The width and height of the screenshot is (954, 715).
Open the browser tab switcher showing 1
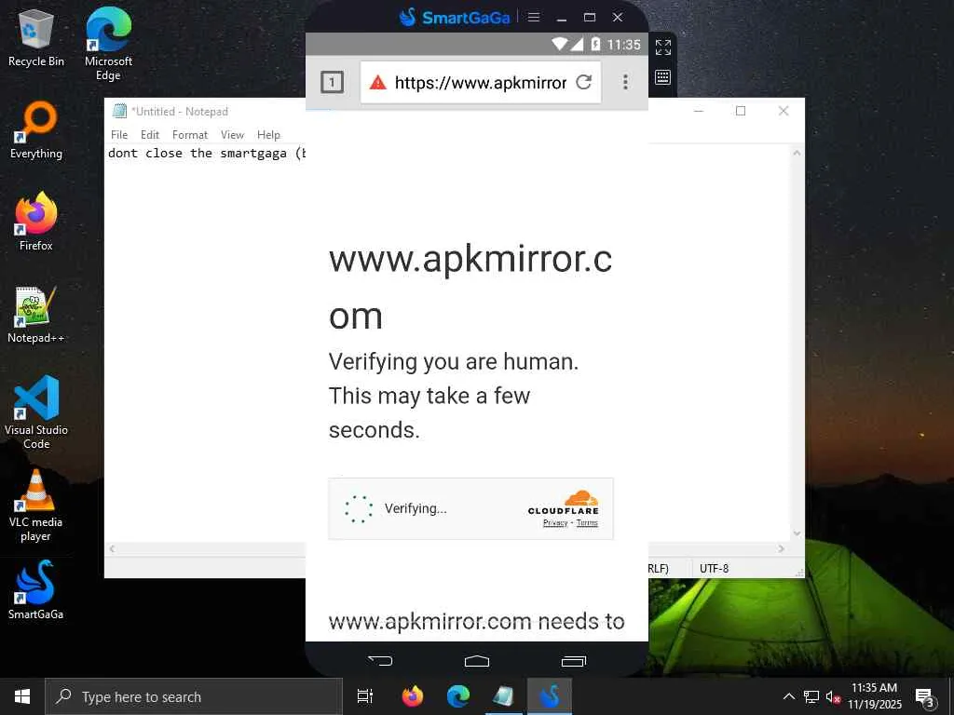pos(333,82)
